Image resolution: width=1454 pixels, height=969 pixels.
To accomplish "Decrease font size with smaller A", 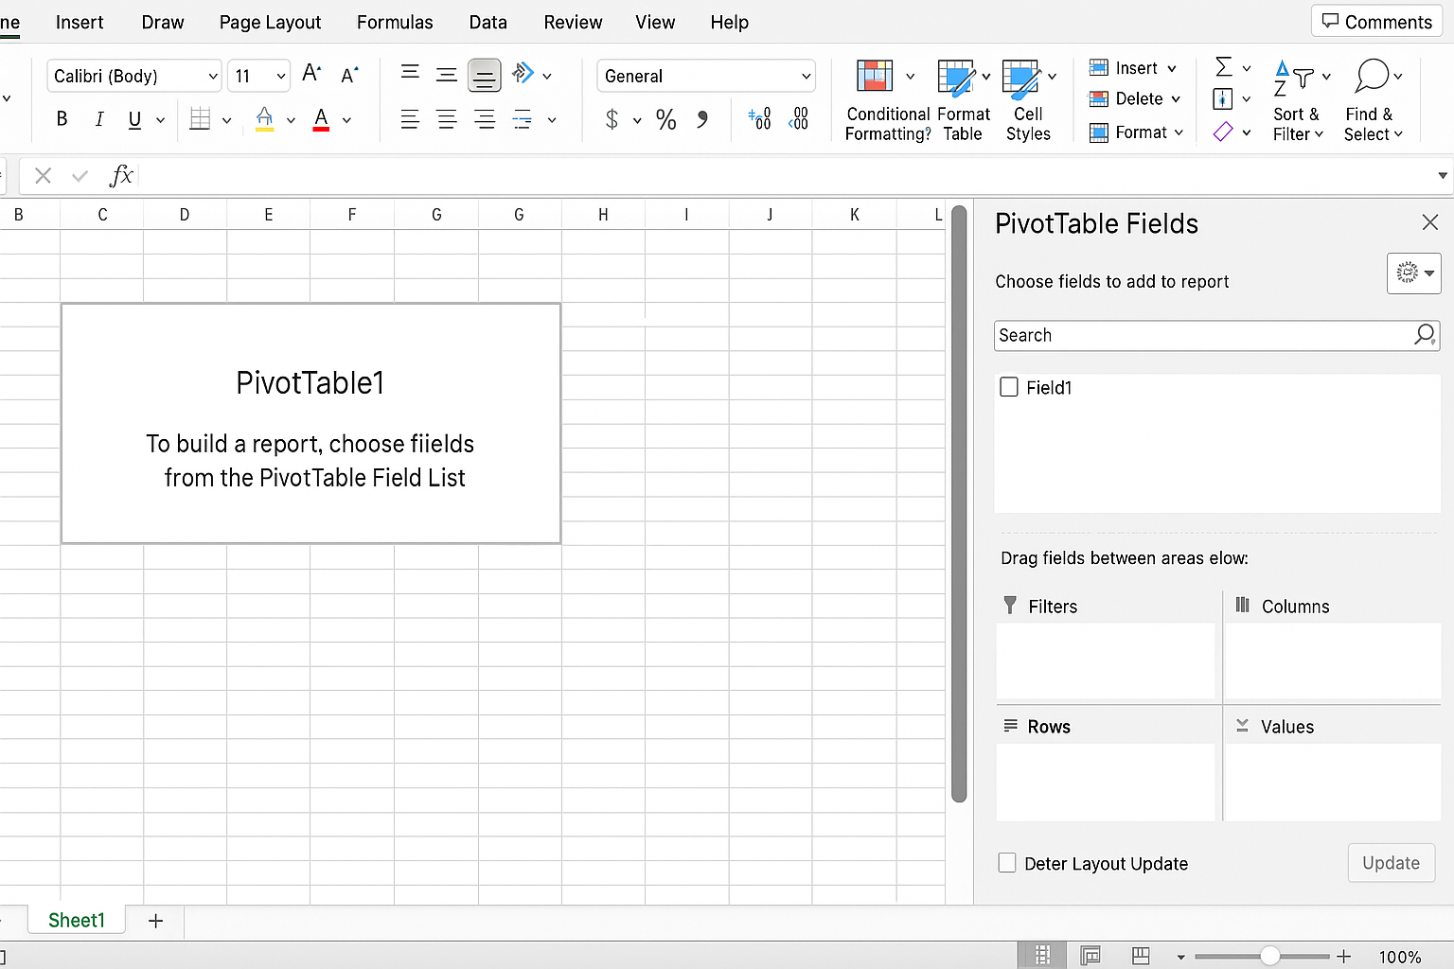I will click(x=349, y=75).
